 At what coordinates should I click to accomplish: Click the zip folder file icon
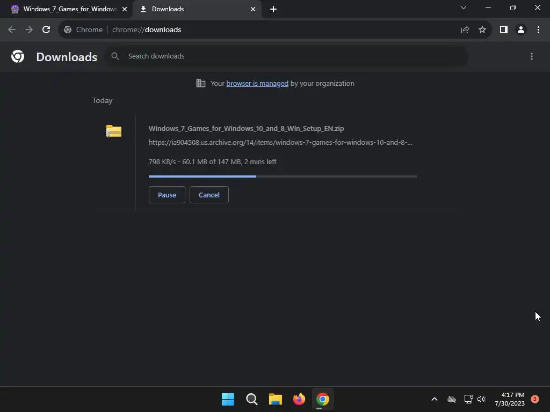tap(114, 131)
